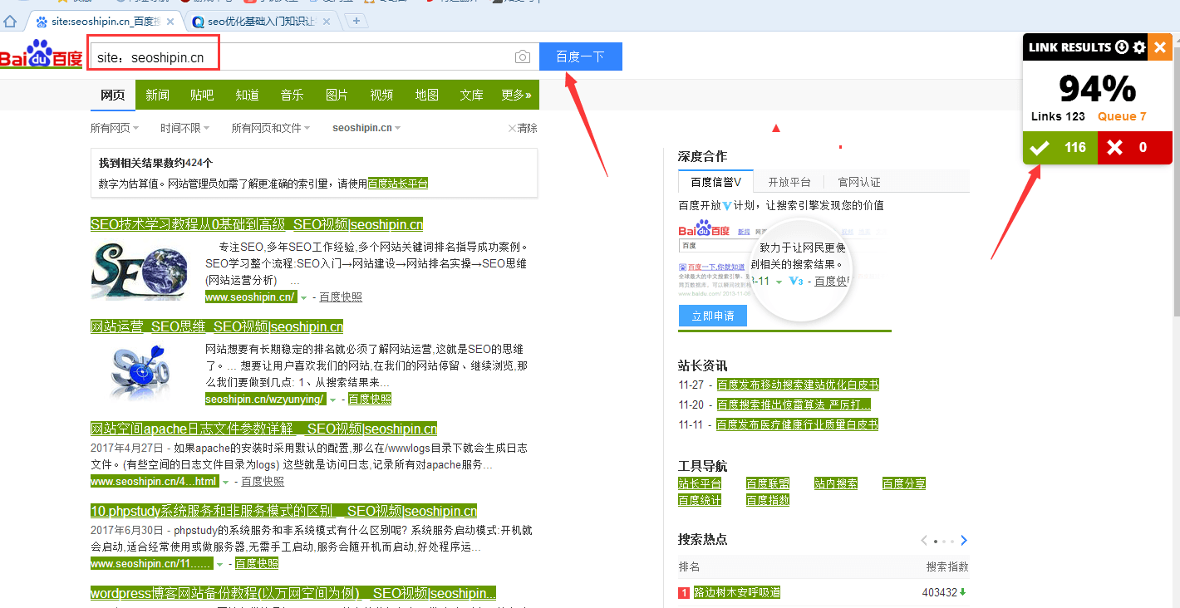This screenshot has height=608, width=1180.
Task: Open 百度统计 tool link
Action: 700,500
